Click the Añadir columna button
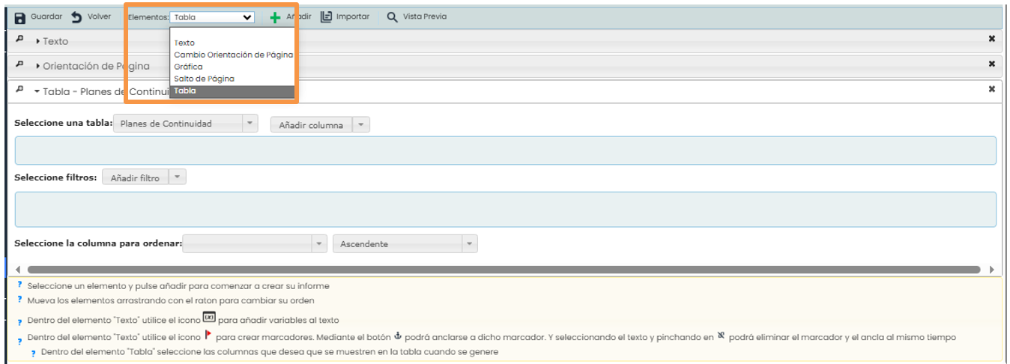The height and width of the screenshot is (364, 1010). click(311, 125)
